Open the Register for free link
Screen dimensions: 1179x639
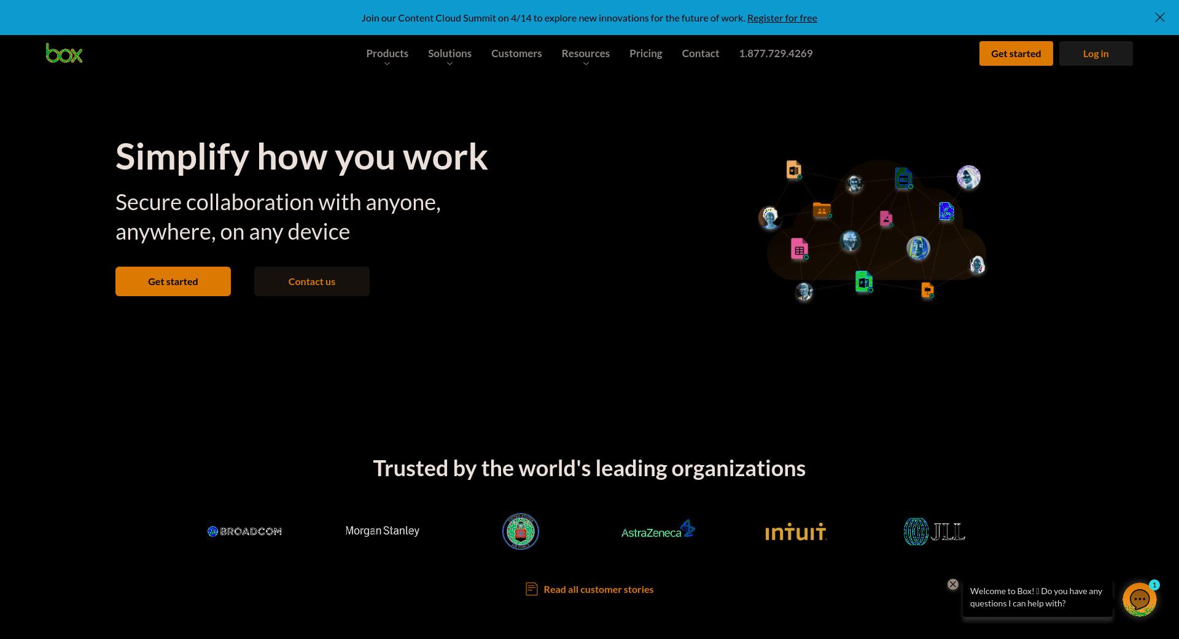coord(782,18)
